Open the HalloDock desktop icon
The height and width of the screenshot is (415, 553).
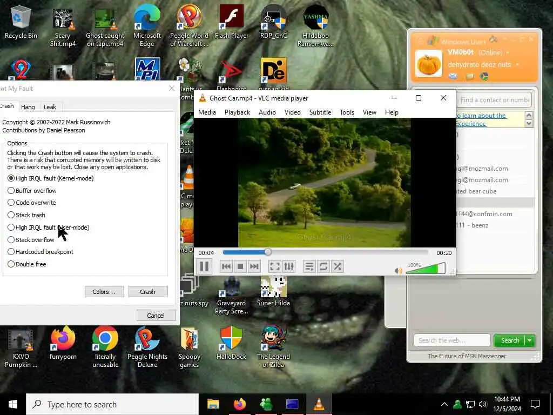pyautogui.click(x=231, y=343)
